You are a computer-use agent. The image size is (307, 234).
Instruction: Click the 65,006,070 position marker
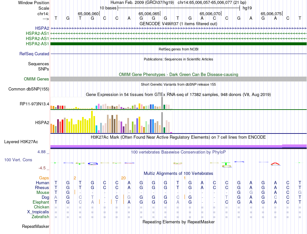210,14
